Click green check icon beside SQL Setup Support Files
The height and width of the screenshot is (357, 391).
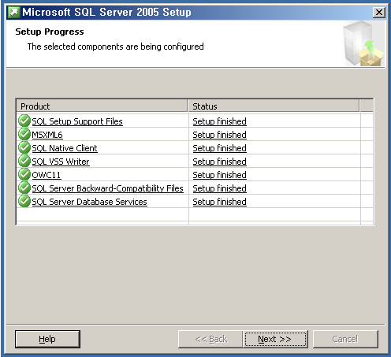(x=24, y=121)
